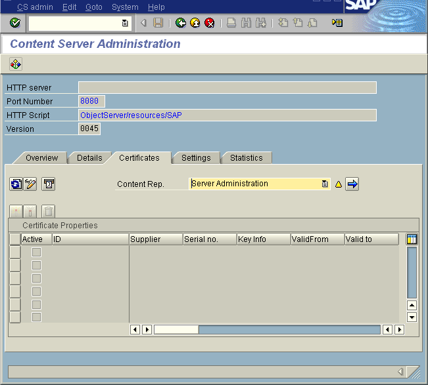Click the Supplier column header
Image resolution: width=428 pixels, height=385 pixels.
[x=156, y=239]
